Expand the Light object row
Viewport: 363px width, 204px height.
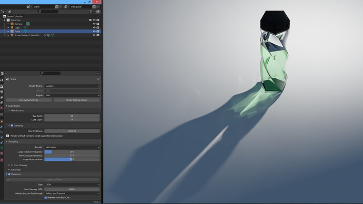[8, 27]
